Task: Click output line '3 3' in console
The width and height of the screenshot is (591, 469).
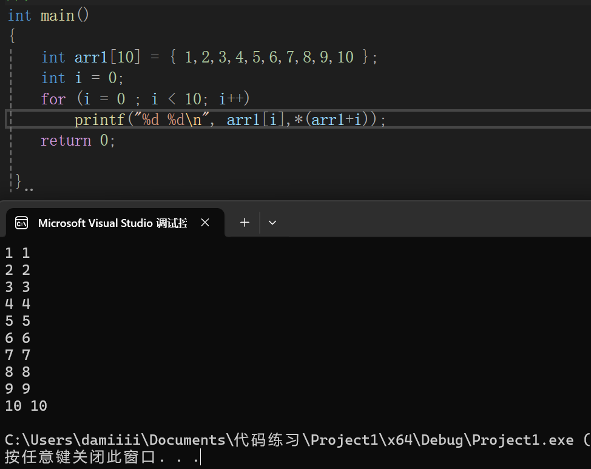Action: click(18, 287)
